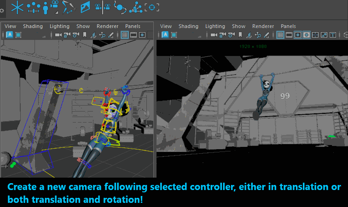Open Shading menu in left viewport
348x207 pixels.
click(x=33, y=26)
